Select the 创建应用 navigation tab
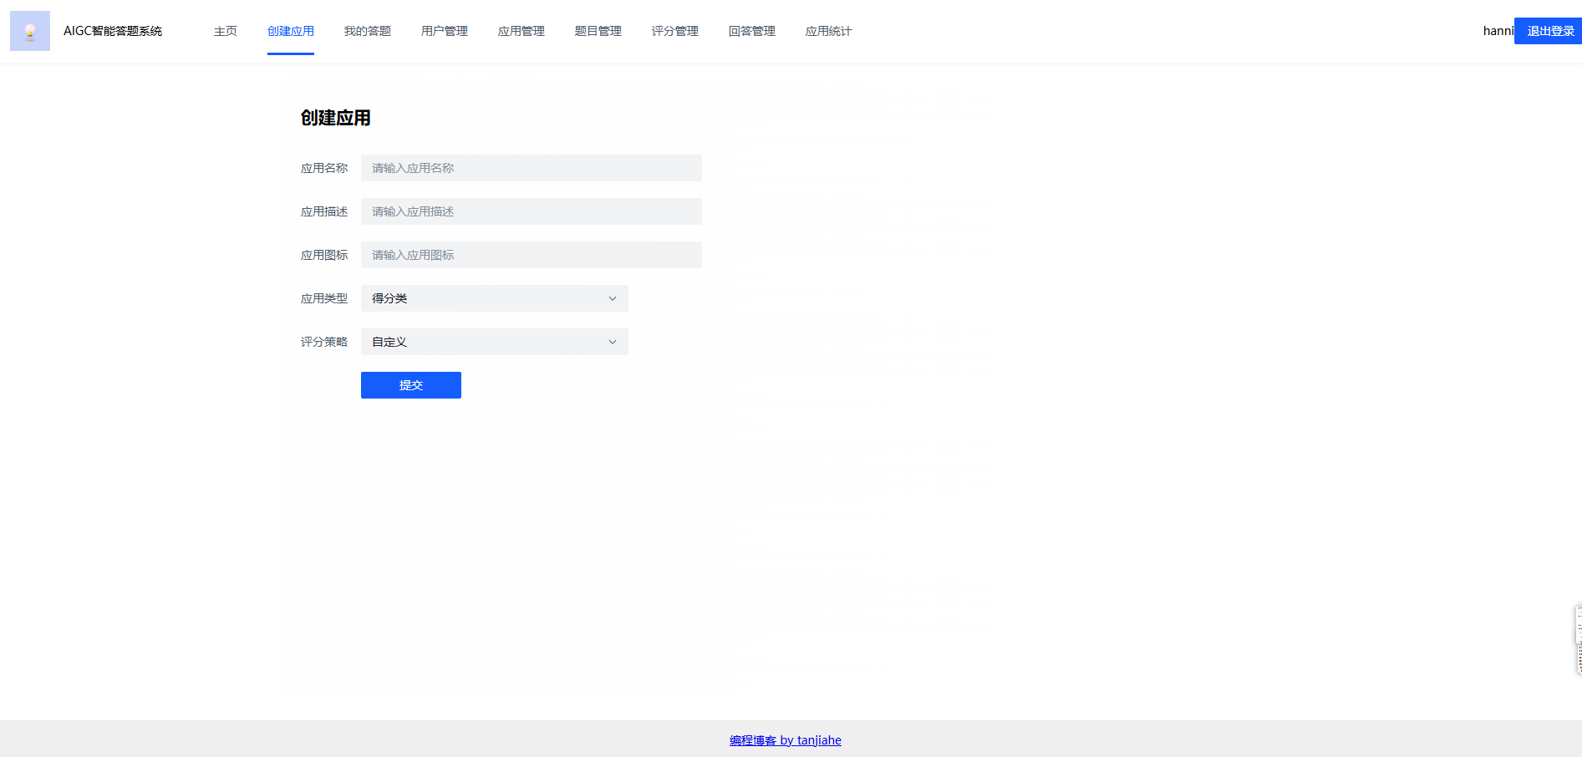The image size is (1582, 757). click(x=291, y=31)
